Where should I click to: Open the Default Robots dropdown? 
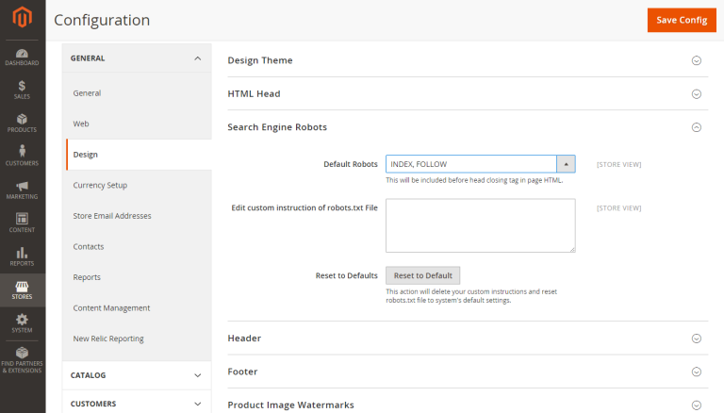click(480, 164)
